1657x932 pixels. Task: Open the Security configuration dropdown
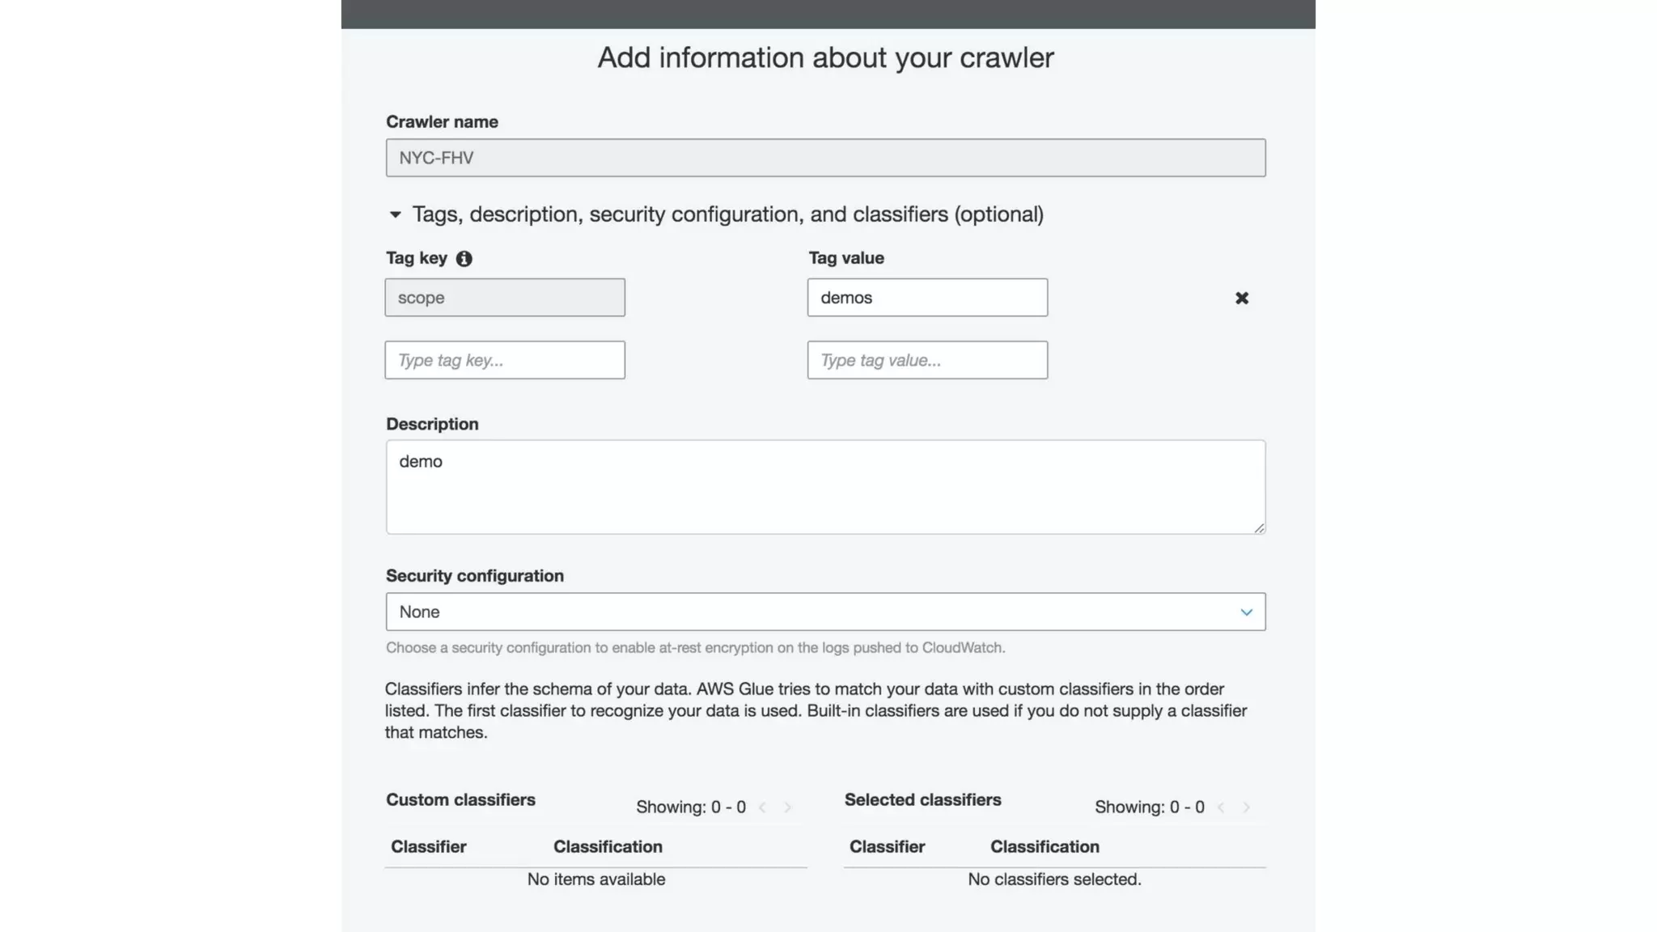[825, 612]
